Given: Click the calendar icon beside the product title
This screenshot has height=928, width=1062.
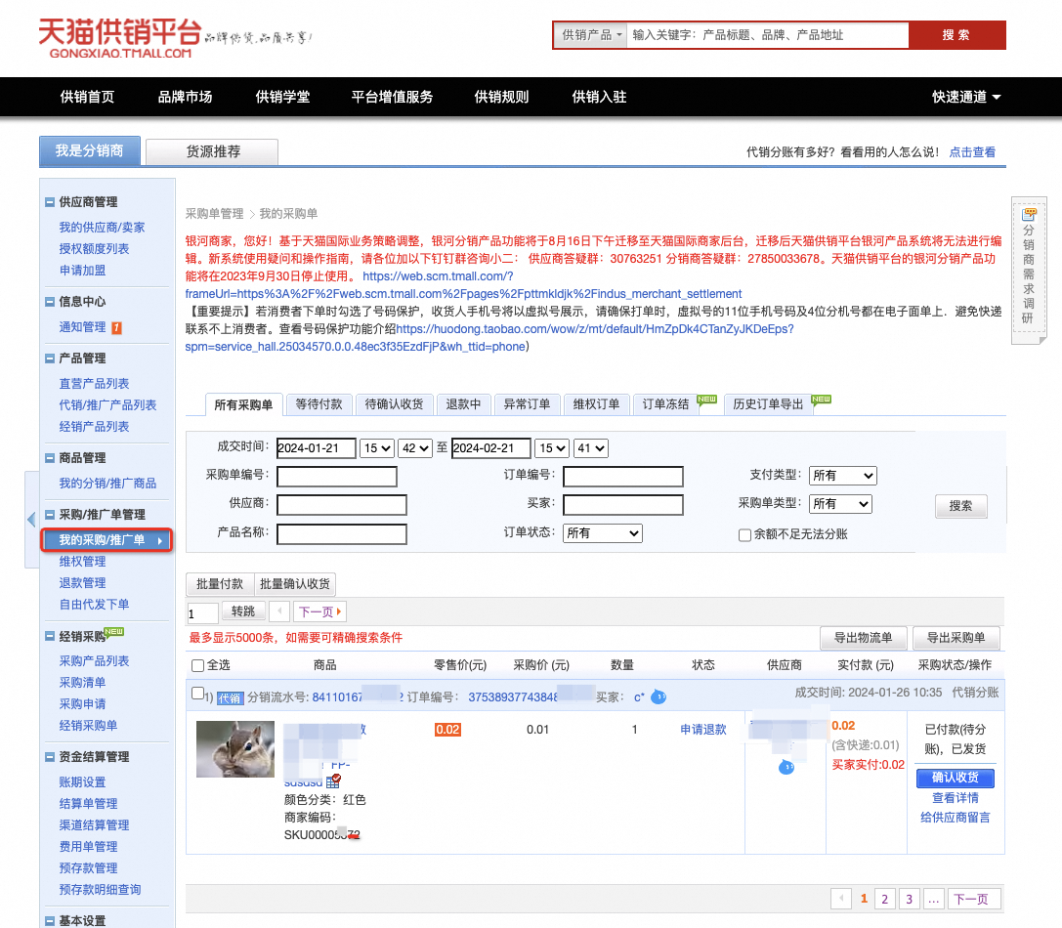Looking at the screenshot, I should click(332, 781).
